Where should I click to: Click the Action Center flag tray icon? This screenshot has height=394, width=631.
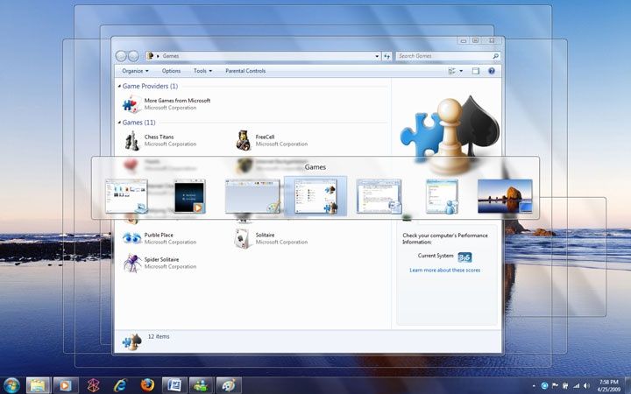click(555, 385)
